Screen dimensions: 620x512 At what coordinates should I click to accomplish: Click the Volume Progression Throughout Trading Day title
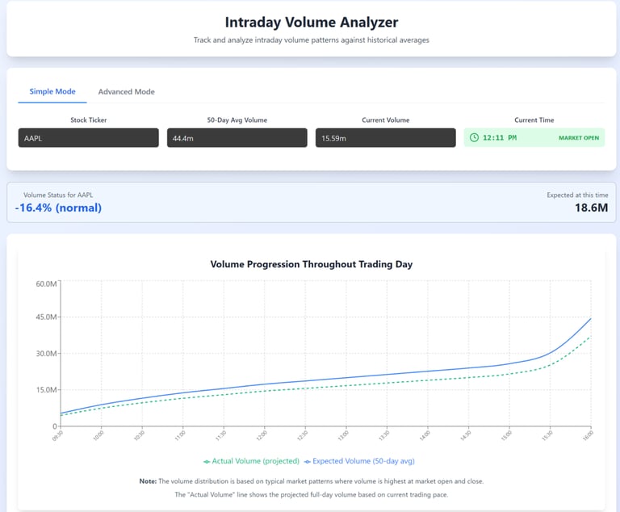pos(311,264)
